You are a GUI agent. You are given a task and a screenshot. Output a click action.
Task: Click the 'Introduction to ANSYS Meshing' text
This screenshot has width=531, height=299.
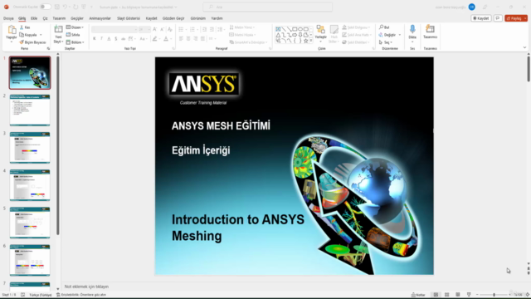[x=238, y=228]
